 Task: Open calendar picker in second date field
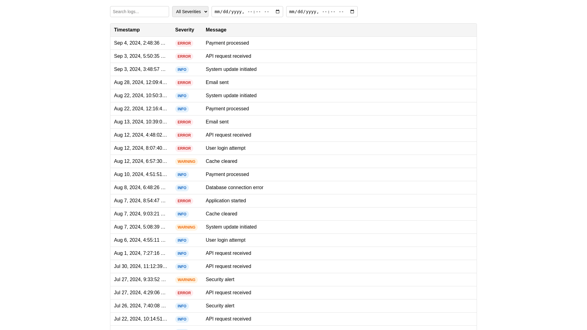pyautogui.click(x=352, y=12)
